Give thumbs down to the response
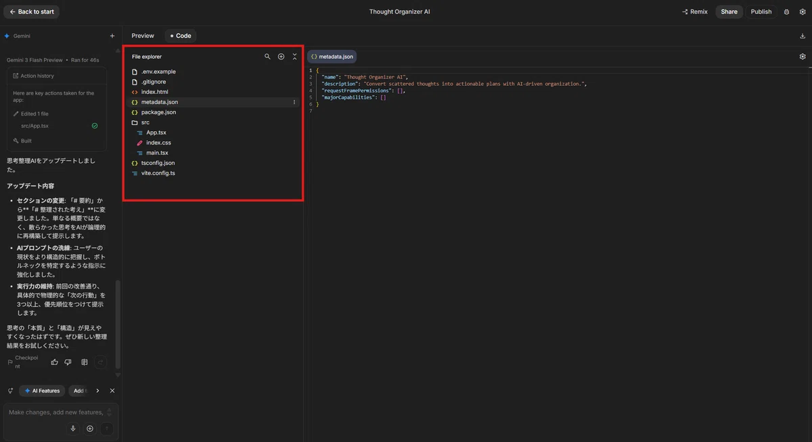This screenshot has height=442, width=812. 68,362
